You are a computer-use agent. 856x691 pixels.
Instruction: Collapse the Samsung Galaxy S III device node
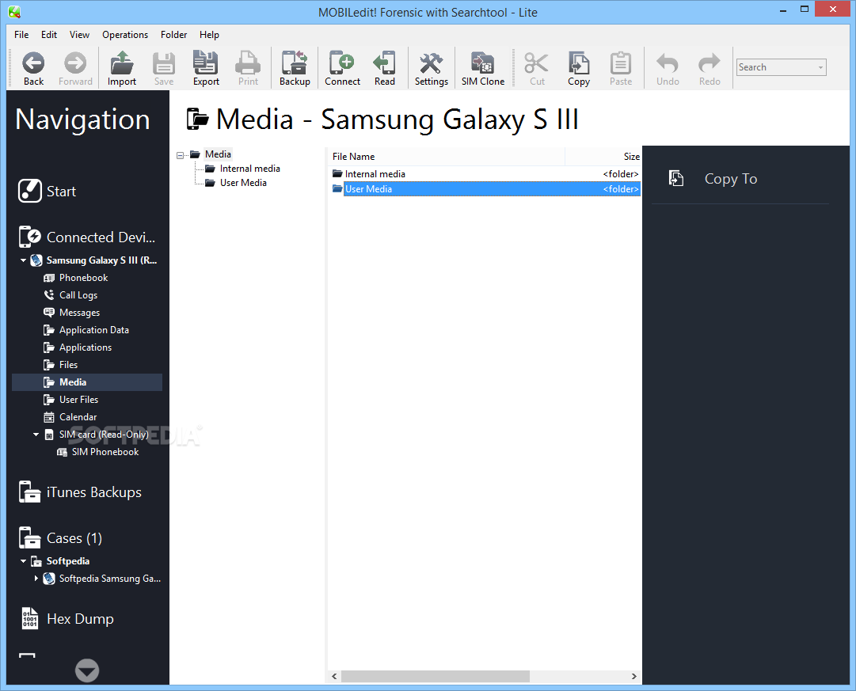[24, 260]
